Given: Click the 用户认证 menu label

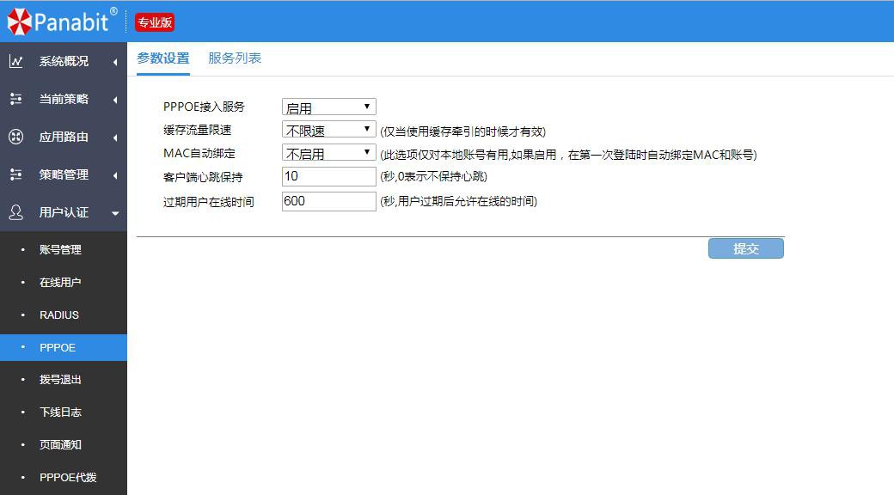Looking at the screenshot, I should [x=64, y=213].
